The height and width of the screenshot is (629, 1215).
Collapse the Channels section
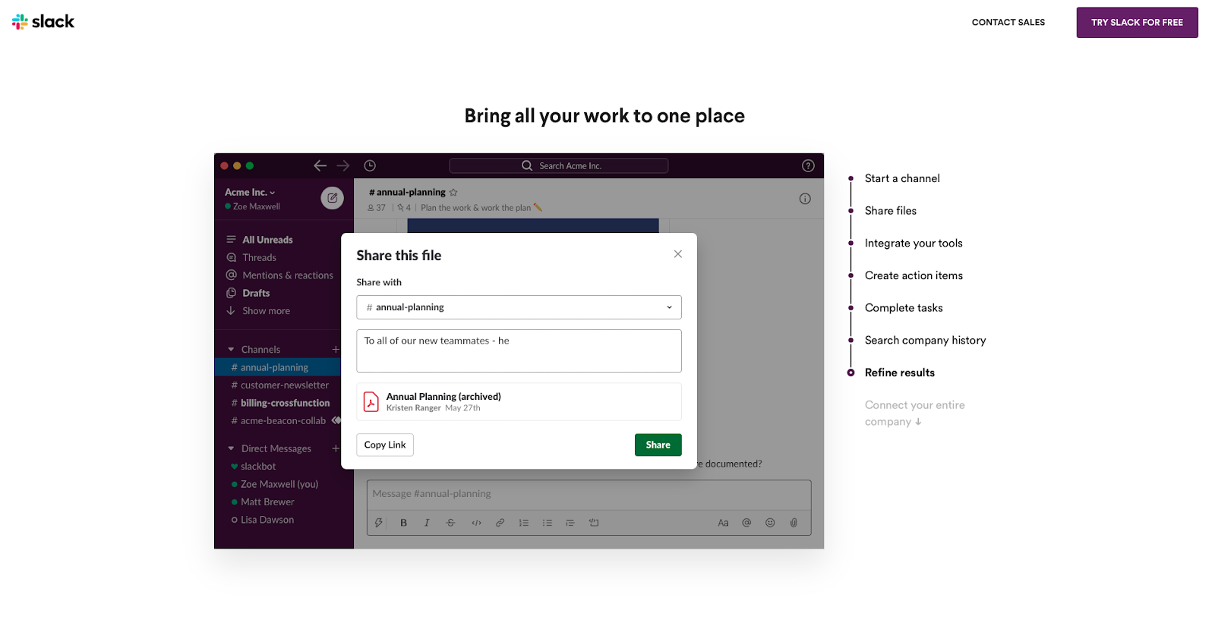tap(231, 350)
